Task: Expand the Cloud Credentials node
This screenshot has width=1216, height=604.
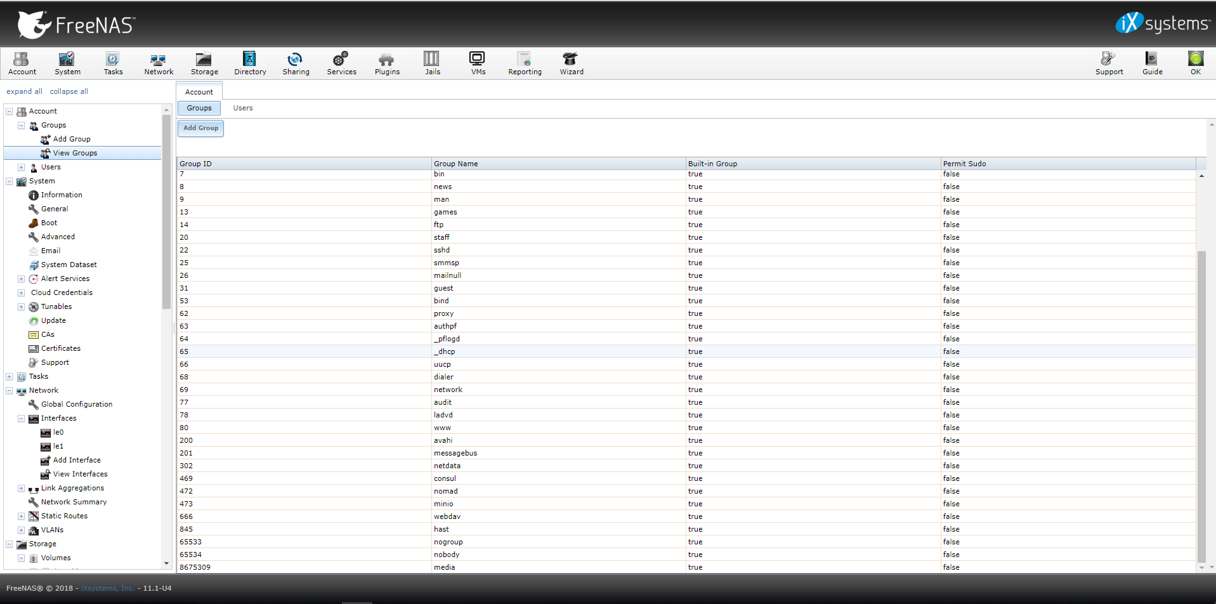Action: pos(21,292)
